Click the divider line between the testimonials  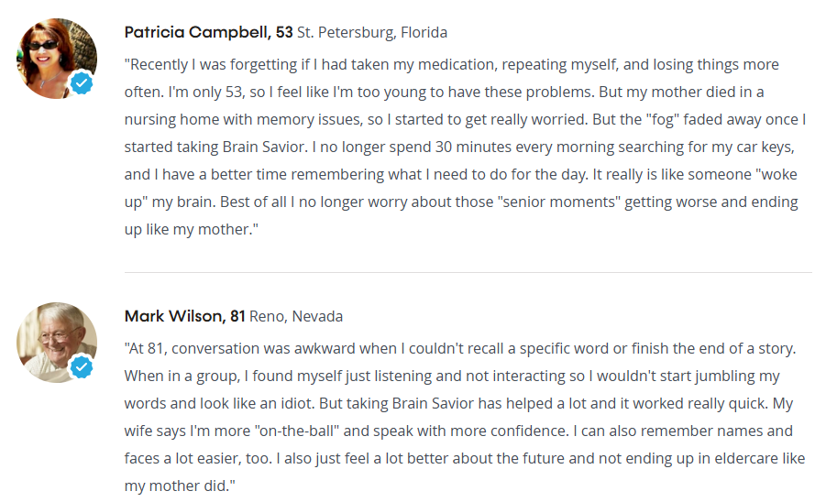[468, 272]
